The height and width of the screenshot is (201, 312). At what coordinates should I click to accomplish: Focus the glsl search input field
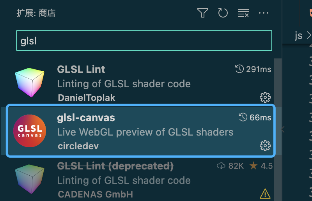point(144,41)
